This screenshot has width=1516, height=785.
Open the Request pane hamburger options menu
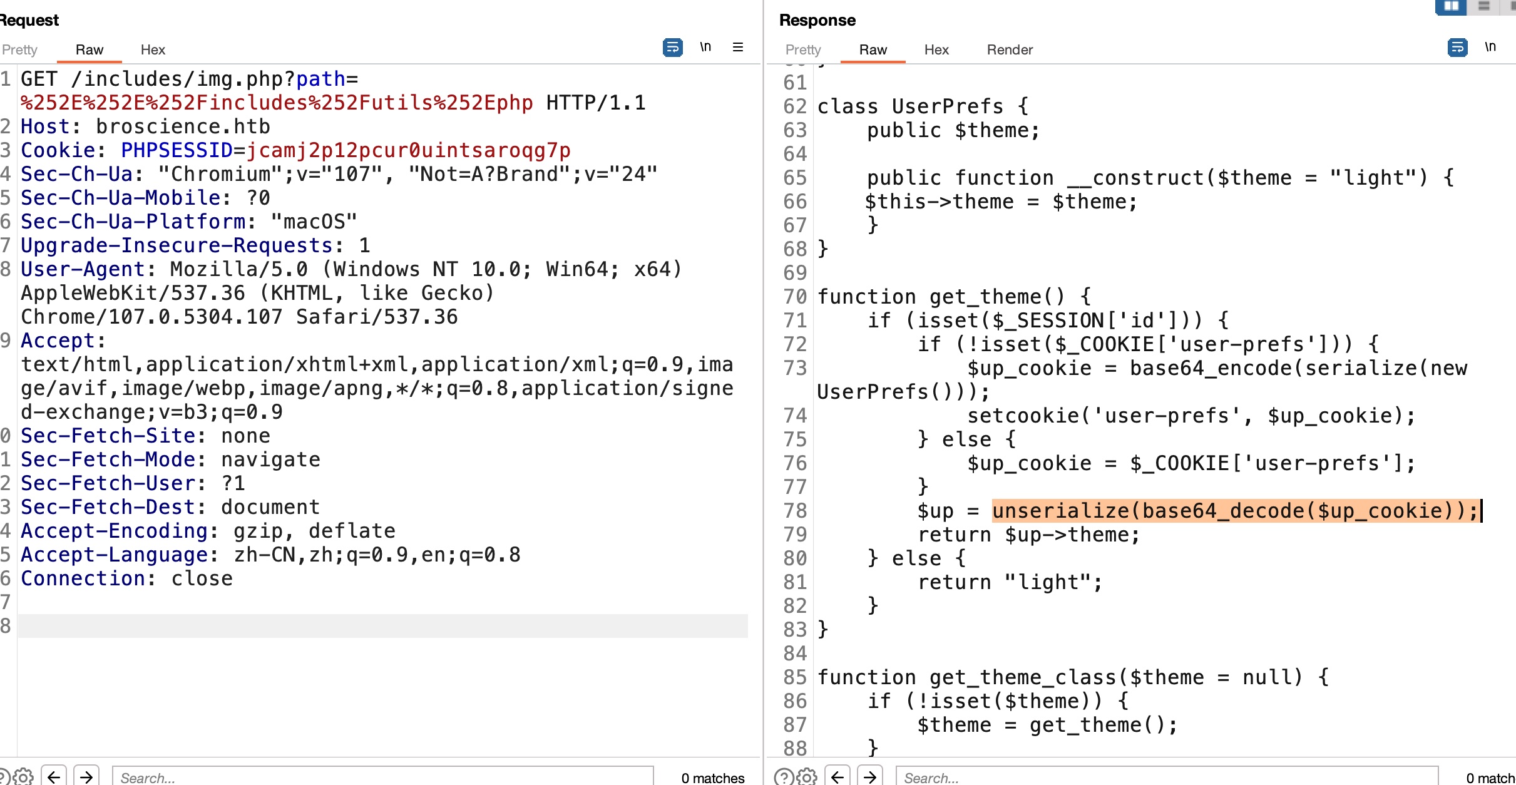pos(738,47)
